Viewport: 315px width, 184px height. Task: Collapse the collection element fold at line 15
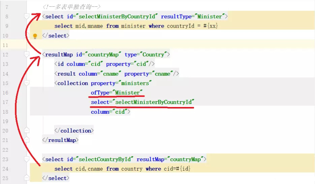pyautogui.click(x=27, y=83)
